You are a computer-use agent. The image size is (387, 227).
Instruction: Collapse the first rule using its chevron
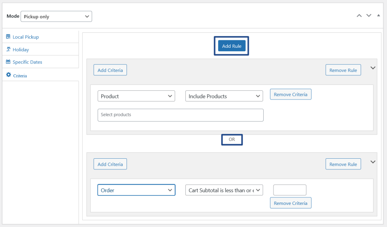[x=373, y=68]
